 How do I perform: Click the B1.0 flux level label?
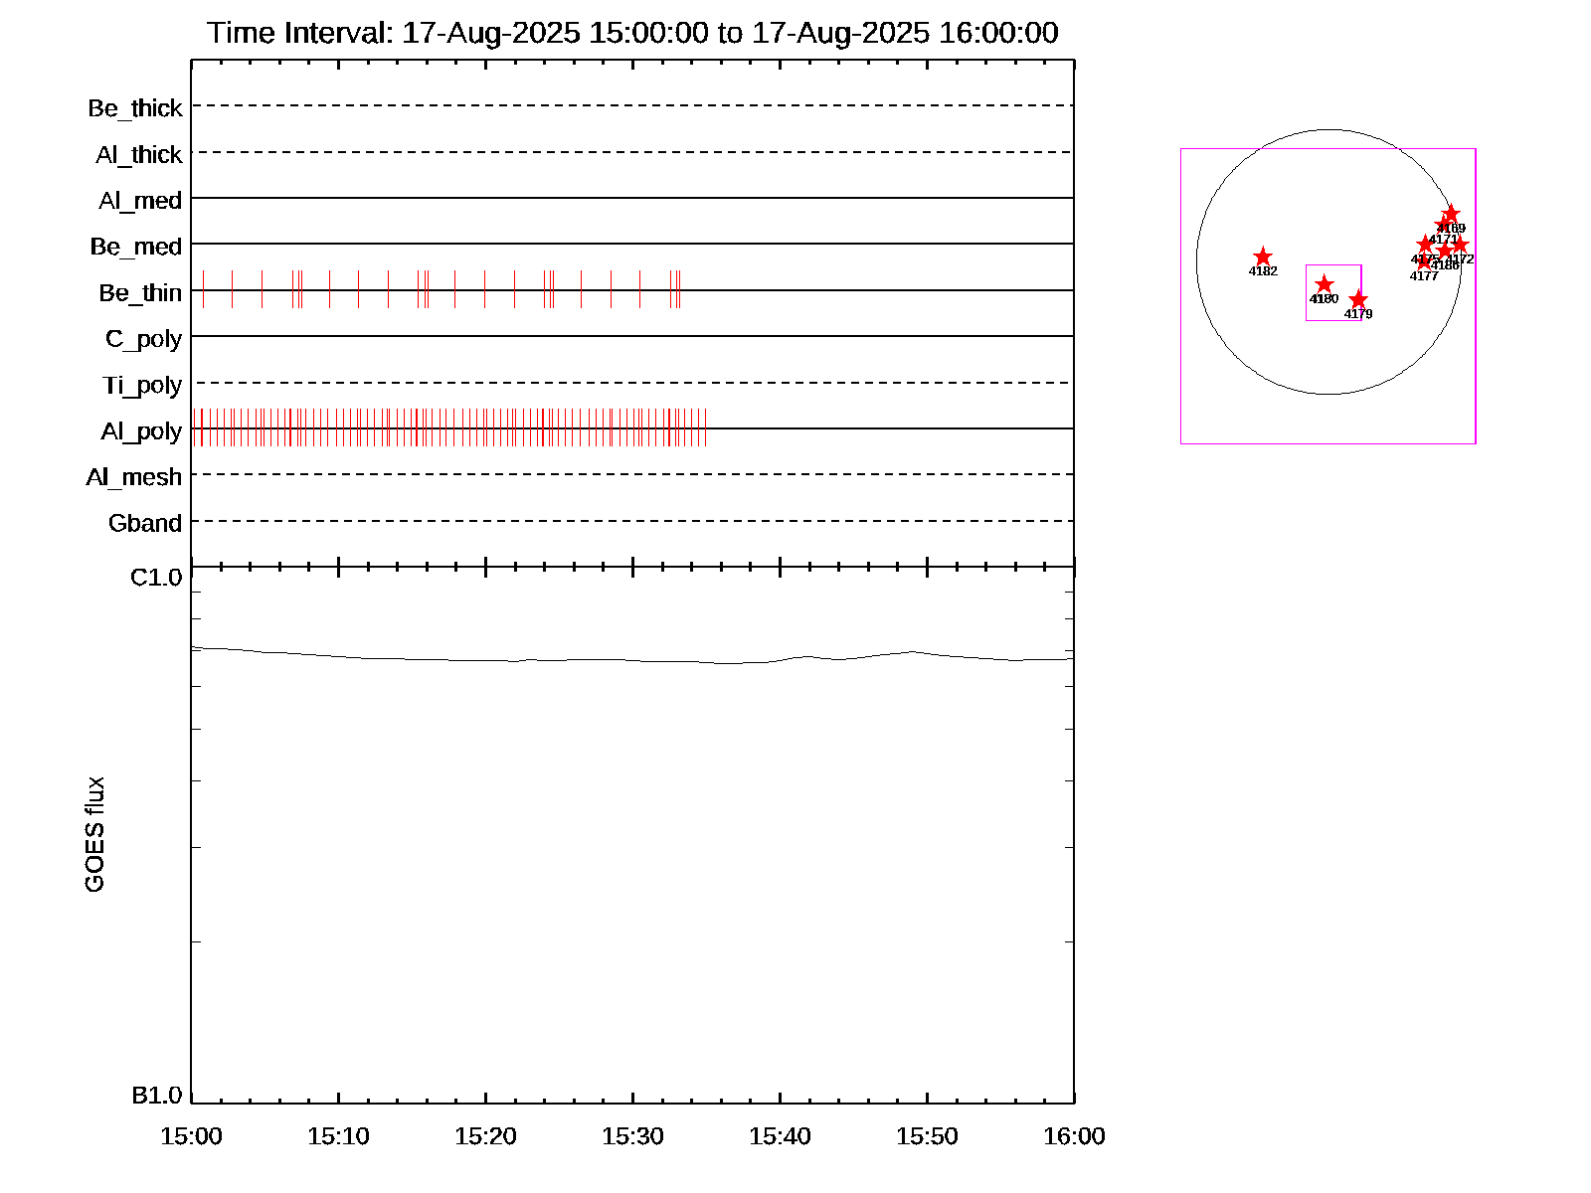[156, 1096]
